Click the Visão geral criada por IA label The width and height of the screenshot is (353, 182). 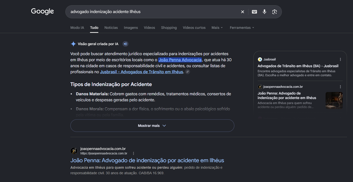pos(98,44)
